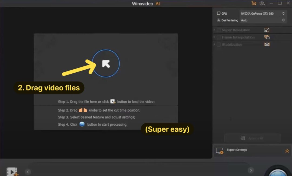Open the shopping cart purchase icon
The width and height of the screenshot is (292, 176).
[x=254, y=3]
